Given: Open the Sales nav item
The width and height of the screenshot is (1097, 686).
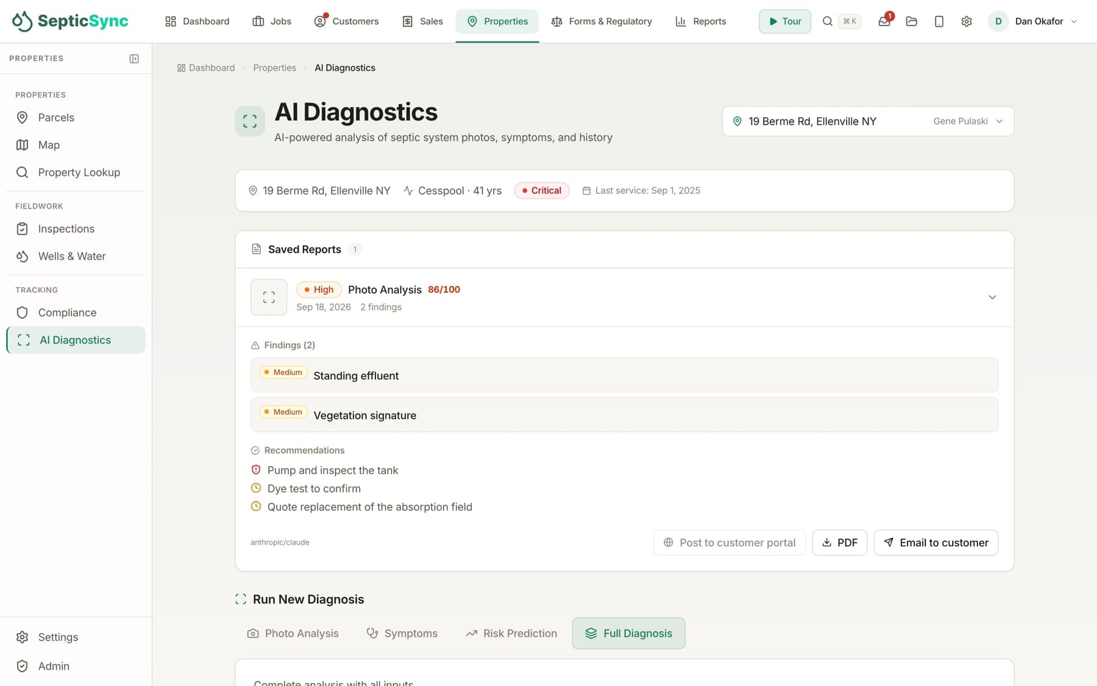Looking at the screenshot, I should 422,21.
